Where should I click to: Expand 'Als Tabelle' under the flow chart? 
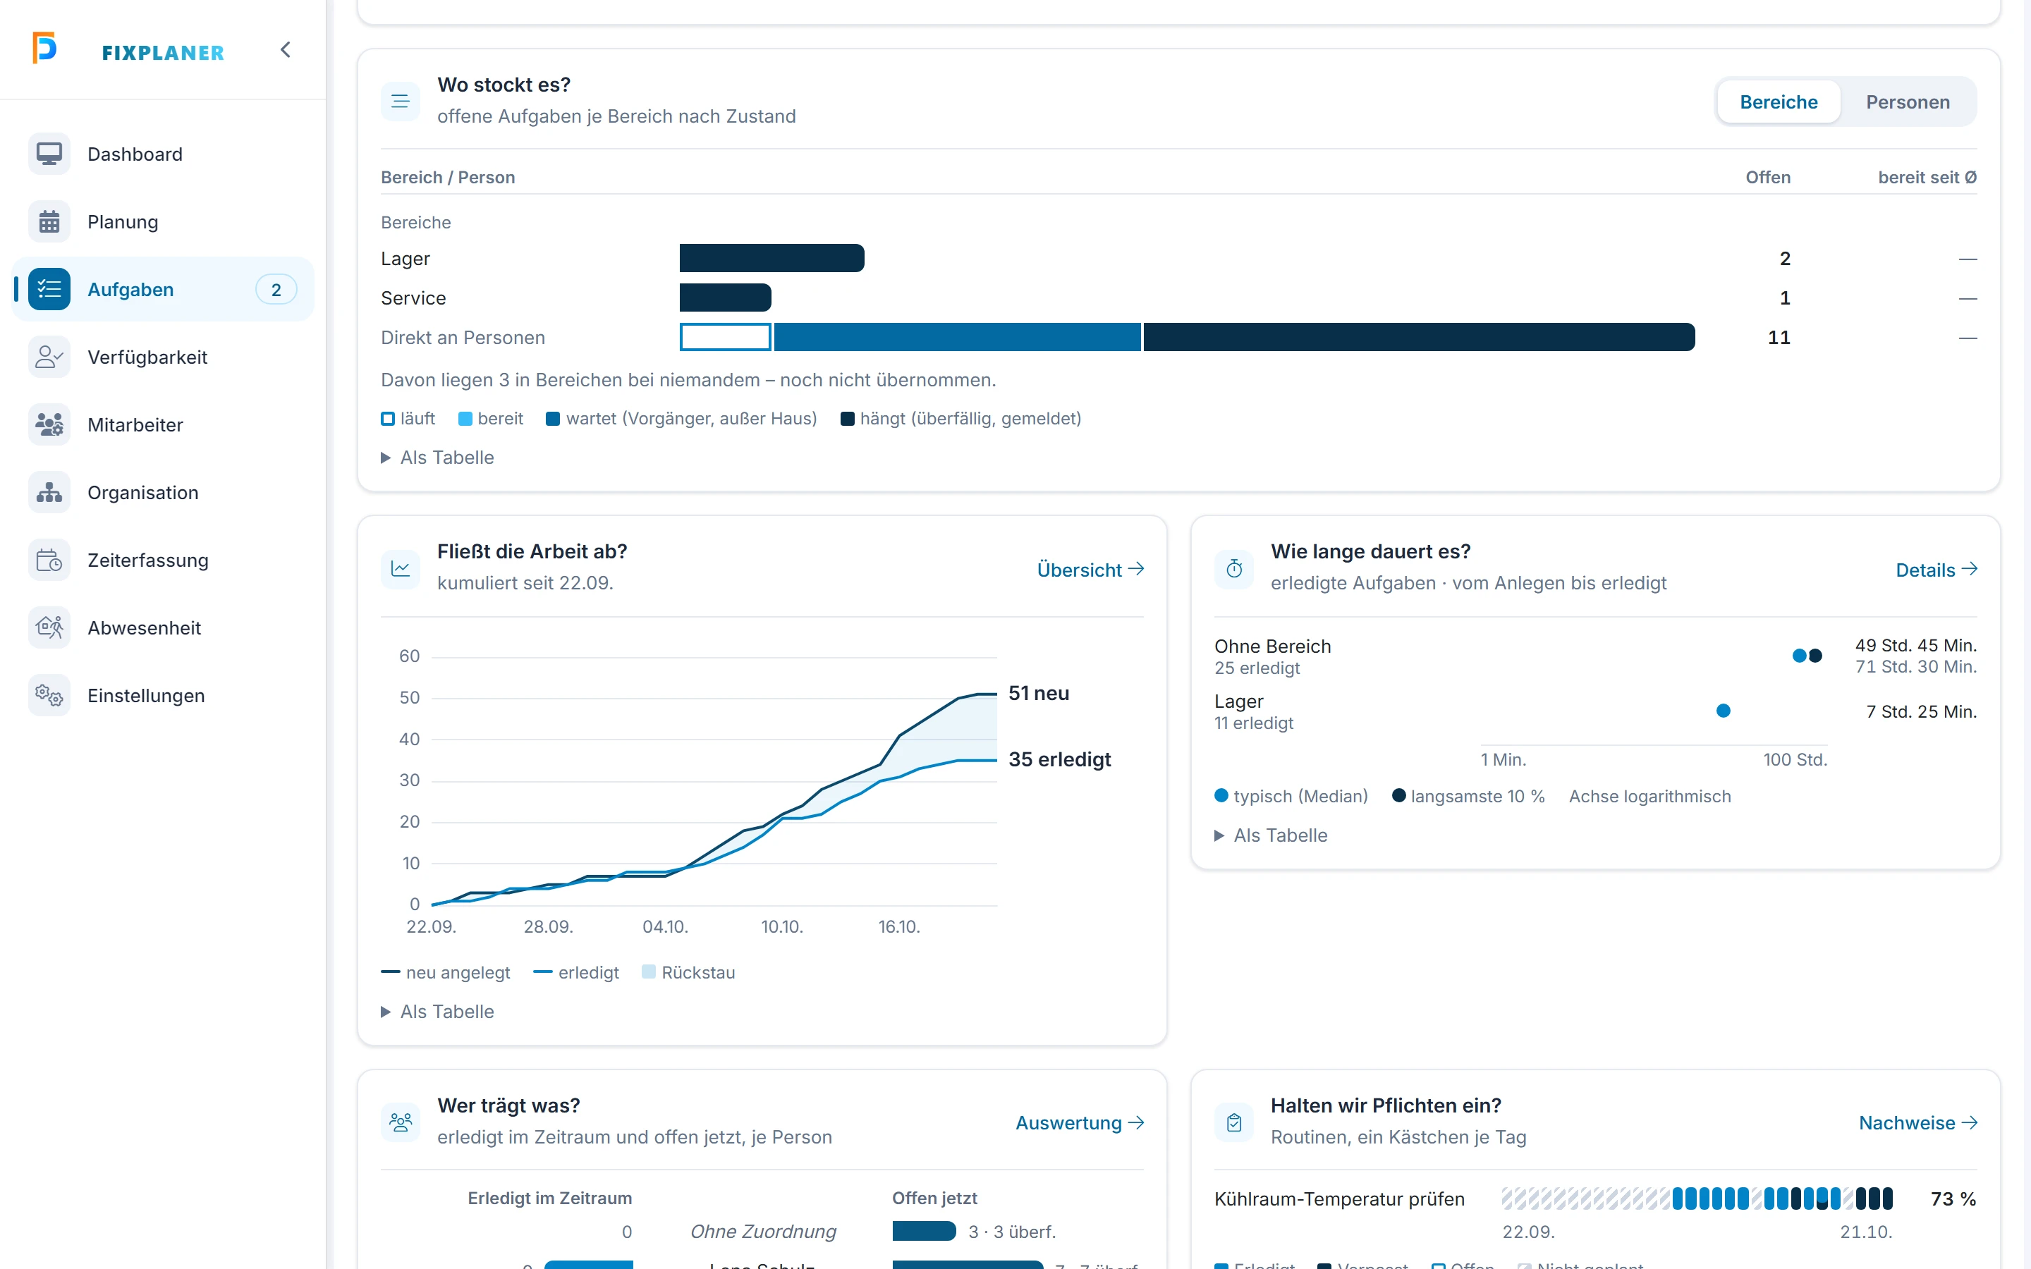[x=437, y=1012]
